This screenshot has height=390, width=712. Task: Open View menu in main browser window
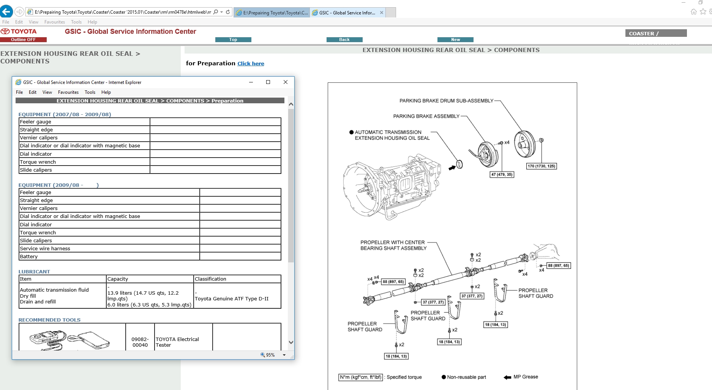coord(33,22)
